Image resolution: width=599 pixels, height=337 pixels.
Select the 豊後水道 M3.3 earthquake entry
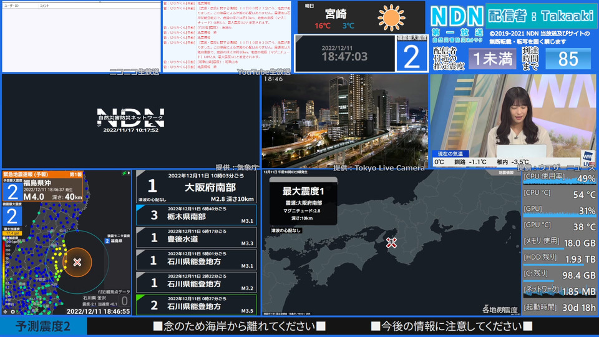197,237
